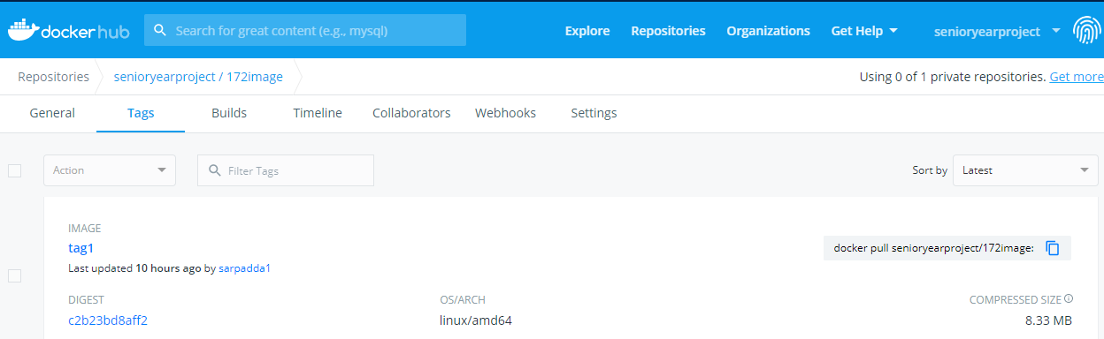Screen dimensions: 1104x339
Task: Click the 8.33 MB size value
Action: point(1049,320)
